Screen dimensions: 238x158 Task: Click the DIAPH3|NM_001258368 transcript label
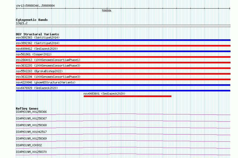[x=31, y=125]
